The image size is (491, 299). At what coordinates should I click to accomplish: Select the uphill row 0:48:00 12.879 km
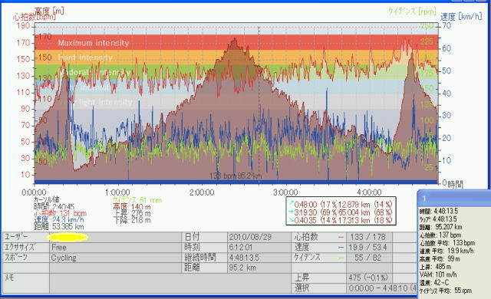point(341,204)
